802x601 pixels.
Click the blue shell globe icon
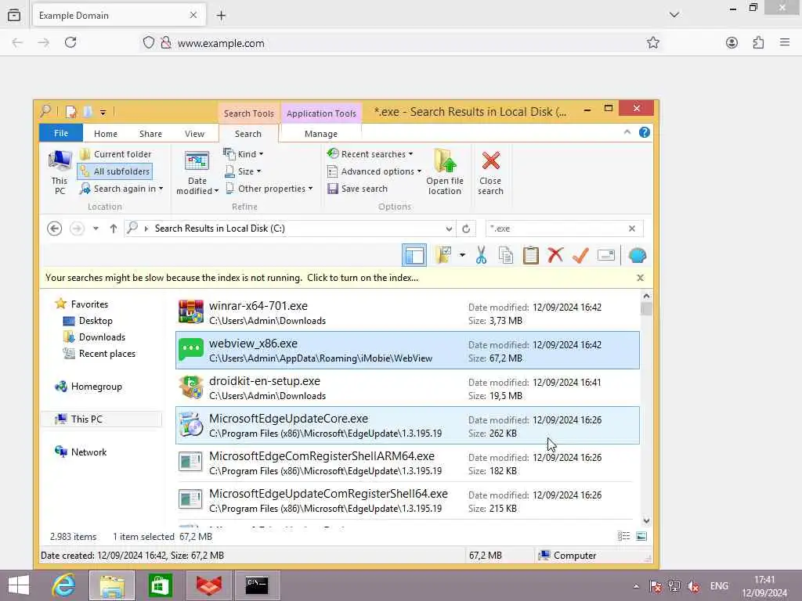point(638,255)
